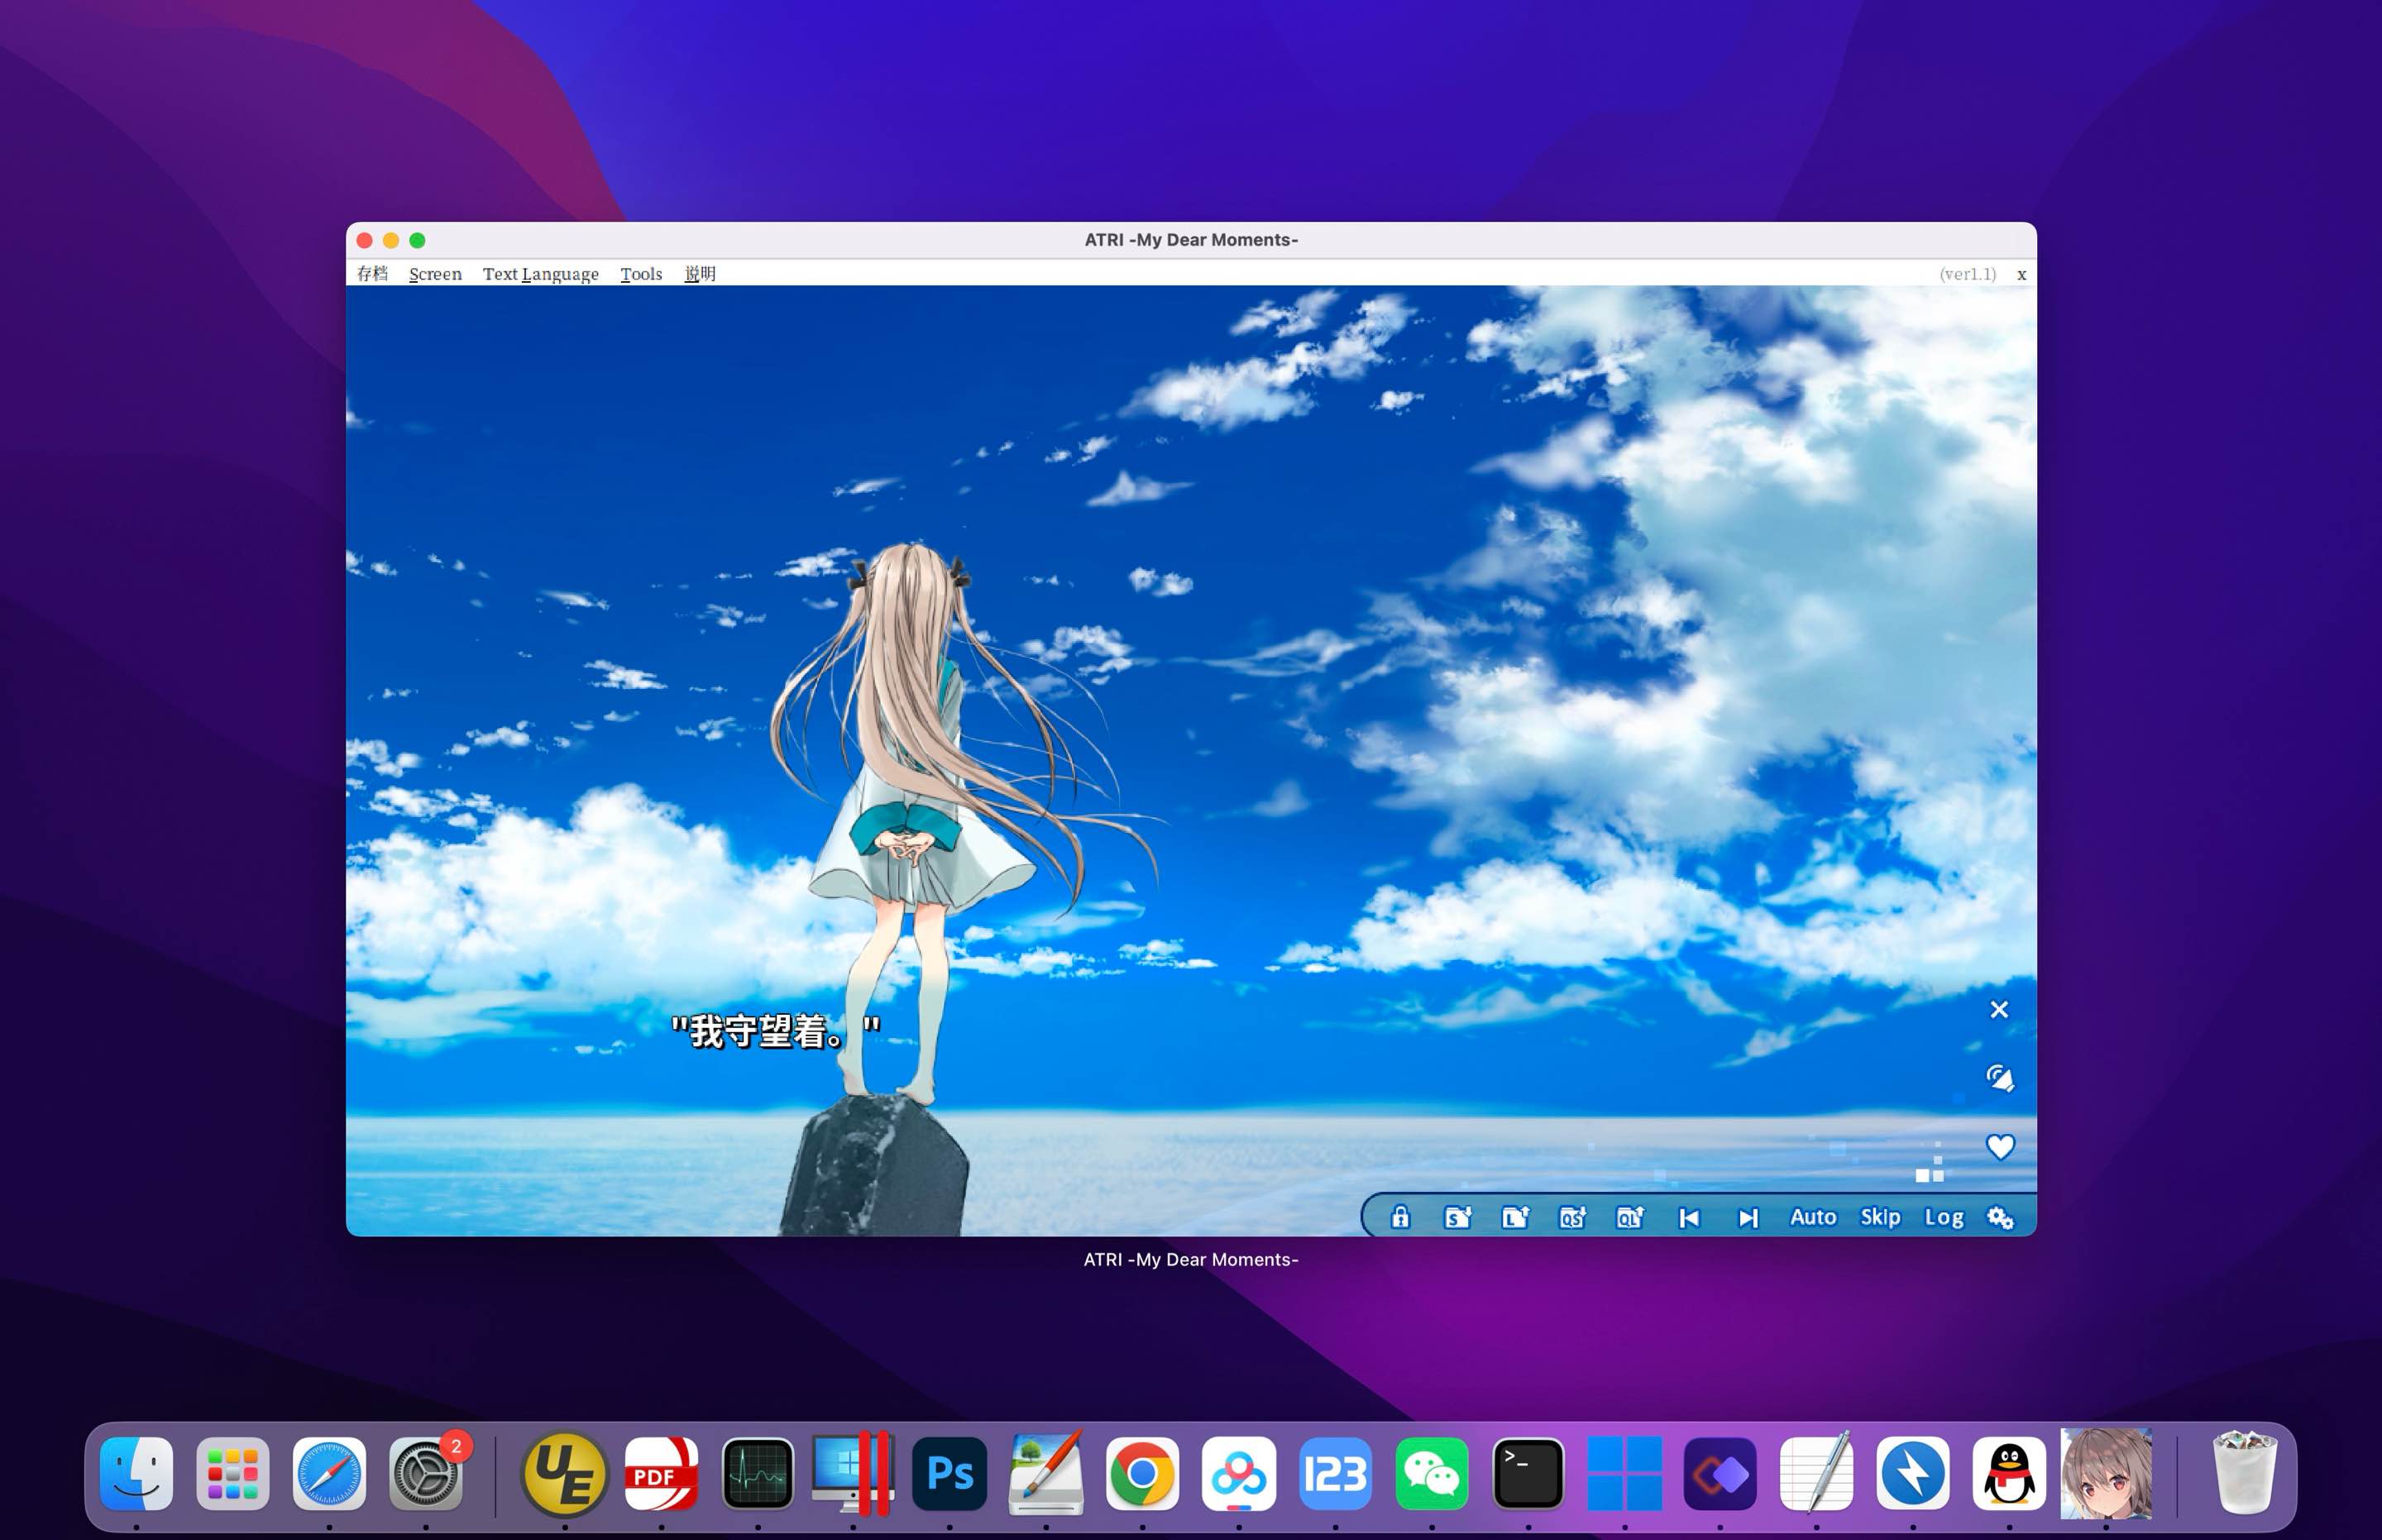The height and width of the screenshot is (1540, 2382).
Task: Open the Trash in the Dock
Action: [x=2245, y=1473]
